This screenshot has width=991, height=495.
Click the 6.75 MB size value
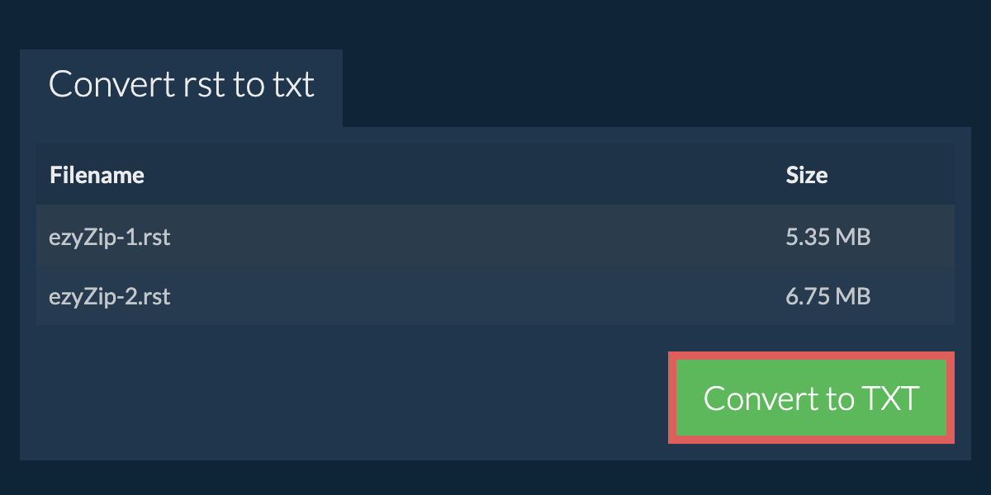tap(827, 296)
